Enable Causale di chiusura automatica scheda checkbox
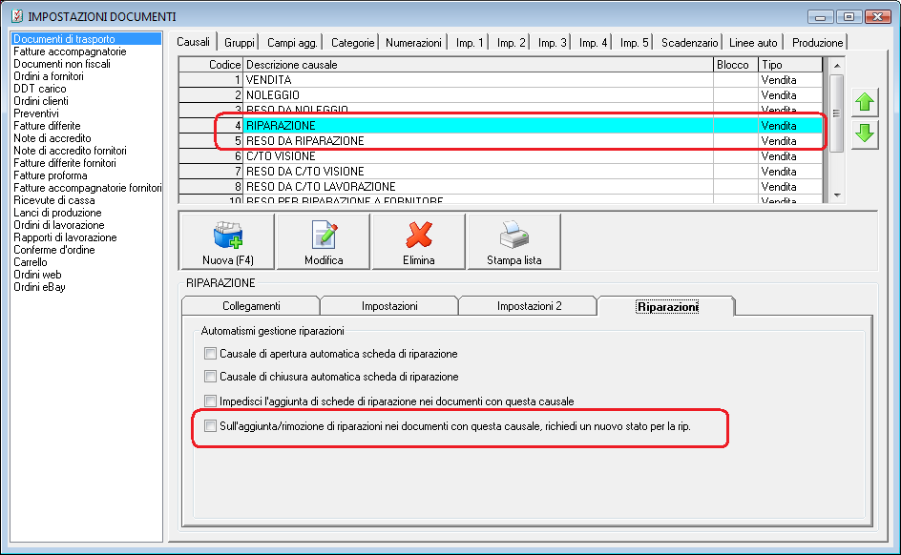Screen dimensions: 901x555 coord(210,377)
